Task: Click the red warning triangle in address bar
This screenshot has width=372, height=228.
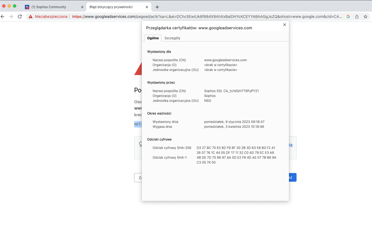Action: click(31, 17)
